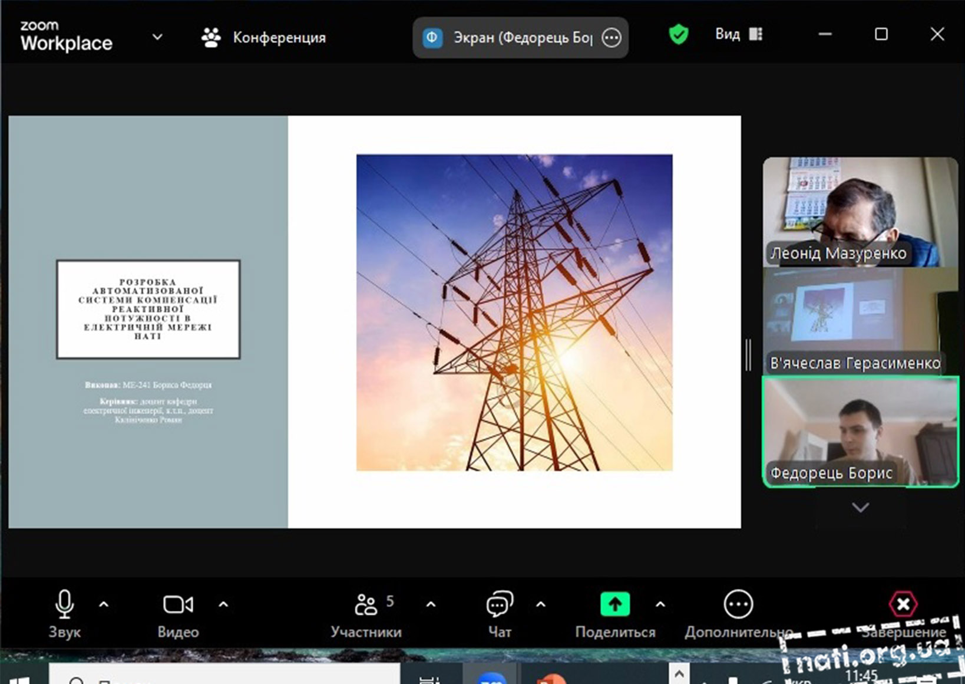
Task: Click the microphone Звук icon
Action: pyautogui.click(x=64, y=605)
